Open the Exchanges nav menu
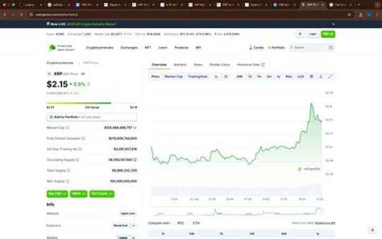Image resolution: width=382 pixels, height=239 pixels. point(129,48)
